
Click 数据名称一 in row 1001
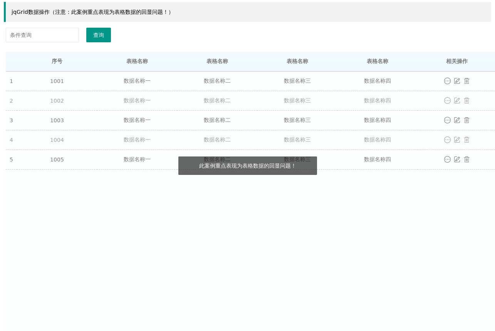tap(137, 81)
